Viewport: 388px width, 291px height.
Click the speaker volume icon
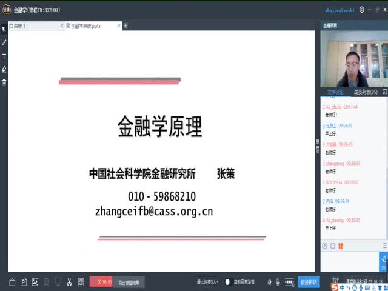click(x=269, y=282)
